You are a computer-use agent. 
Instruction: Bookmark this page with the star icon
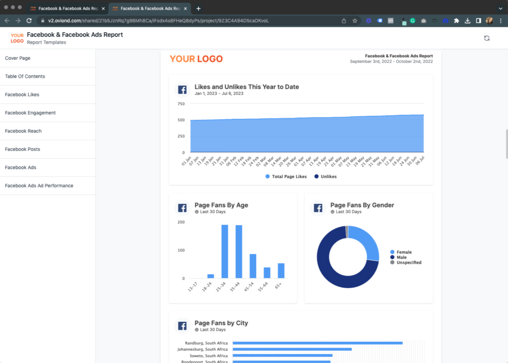355,21
